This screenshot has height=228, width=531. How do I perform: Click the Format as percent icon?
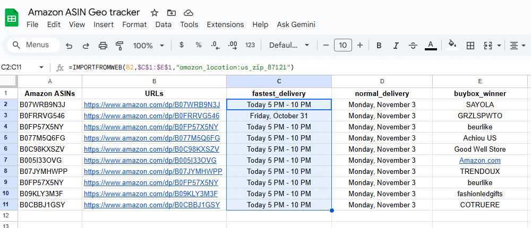click(x=198, y=46)
